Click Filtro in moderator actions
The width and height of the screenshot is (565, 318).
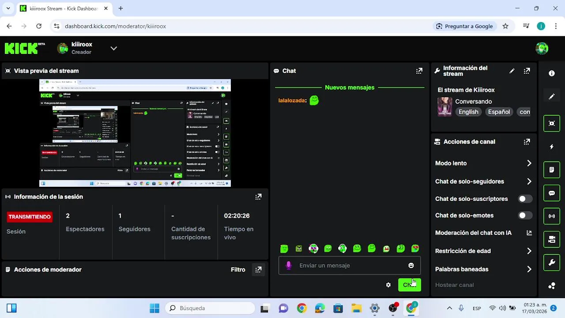click(238, 269)
